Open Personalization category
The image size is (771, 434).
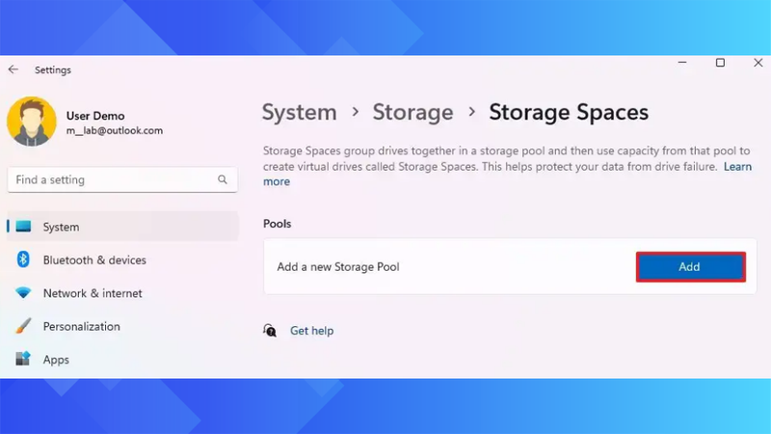tap(122, 326)
